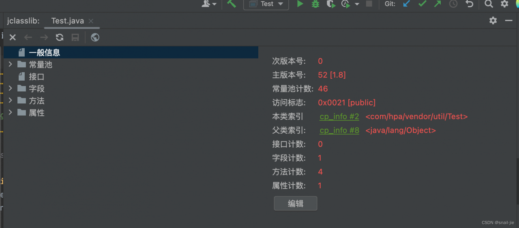Viewport: 519px width, 228px height.
Task: Click the 方法计数 value 4
Action: [x=320, y=172]
